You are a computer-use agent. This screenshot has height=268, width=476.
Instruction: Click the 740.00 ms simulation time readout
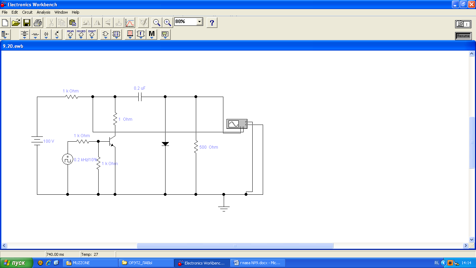tap(56, 254)
